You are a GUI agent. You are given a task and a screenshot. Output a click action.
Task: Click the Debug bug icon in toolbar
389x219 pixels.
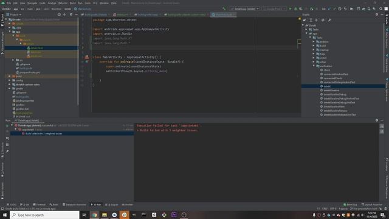pyautogui.click(x=295, y=9)
